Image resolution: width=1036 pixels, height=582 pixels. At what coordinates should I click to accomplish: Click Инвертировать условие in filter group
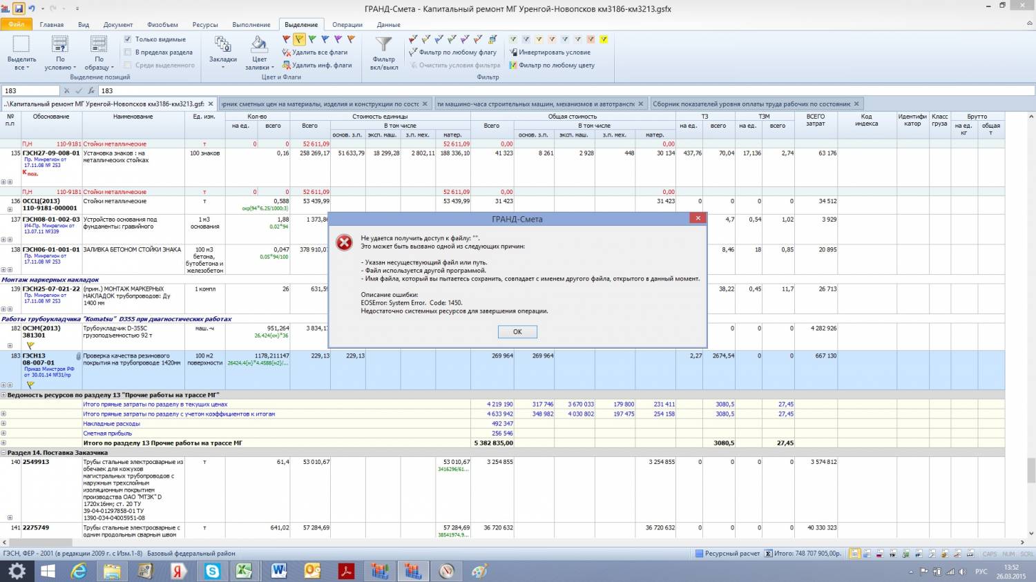click(554, 52)
